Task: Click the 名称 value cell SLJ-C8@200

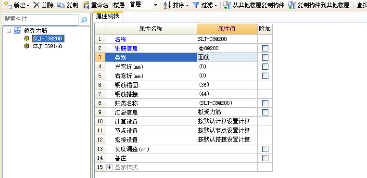Action: (227, 39)
